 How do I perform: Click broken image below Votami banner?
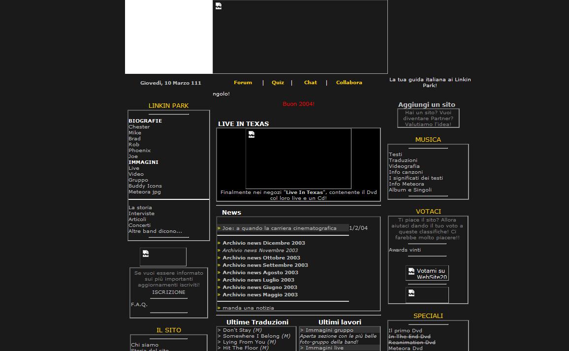427,295
